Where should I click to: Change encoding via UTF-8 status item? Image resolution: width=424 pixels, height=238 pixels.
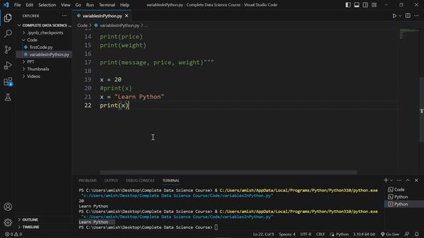pyautogui.click(x=306, y=234)
